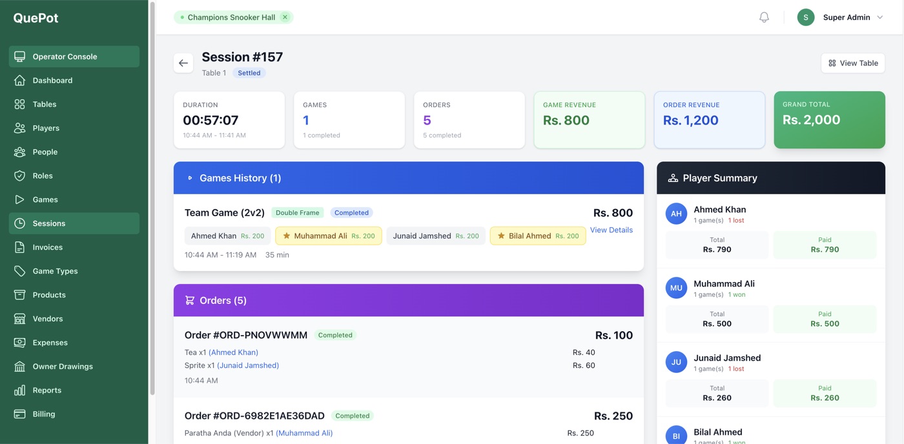Click the Game Types tag icon

click(20, 271)
